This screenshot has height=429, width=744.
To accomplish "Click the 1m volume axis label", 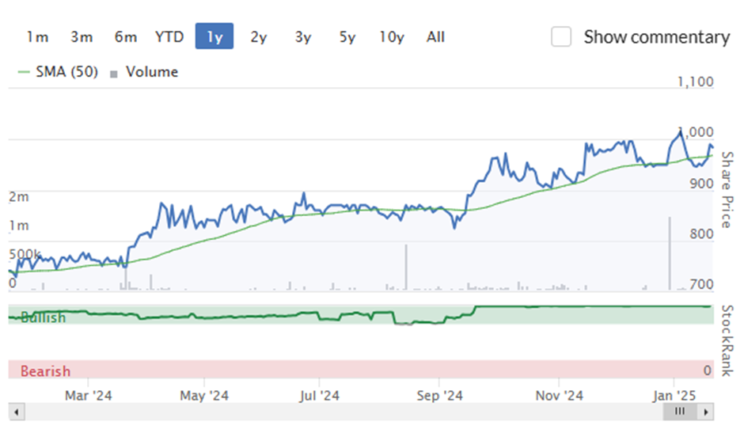I will [x=19, y=226].
